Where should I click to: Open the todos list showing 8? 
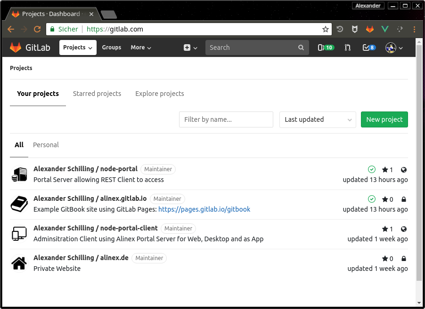368,48
